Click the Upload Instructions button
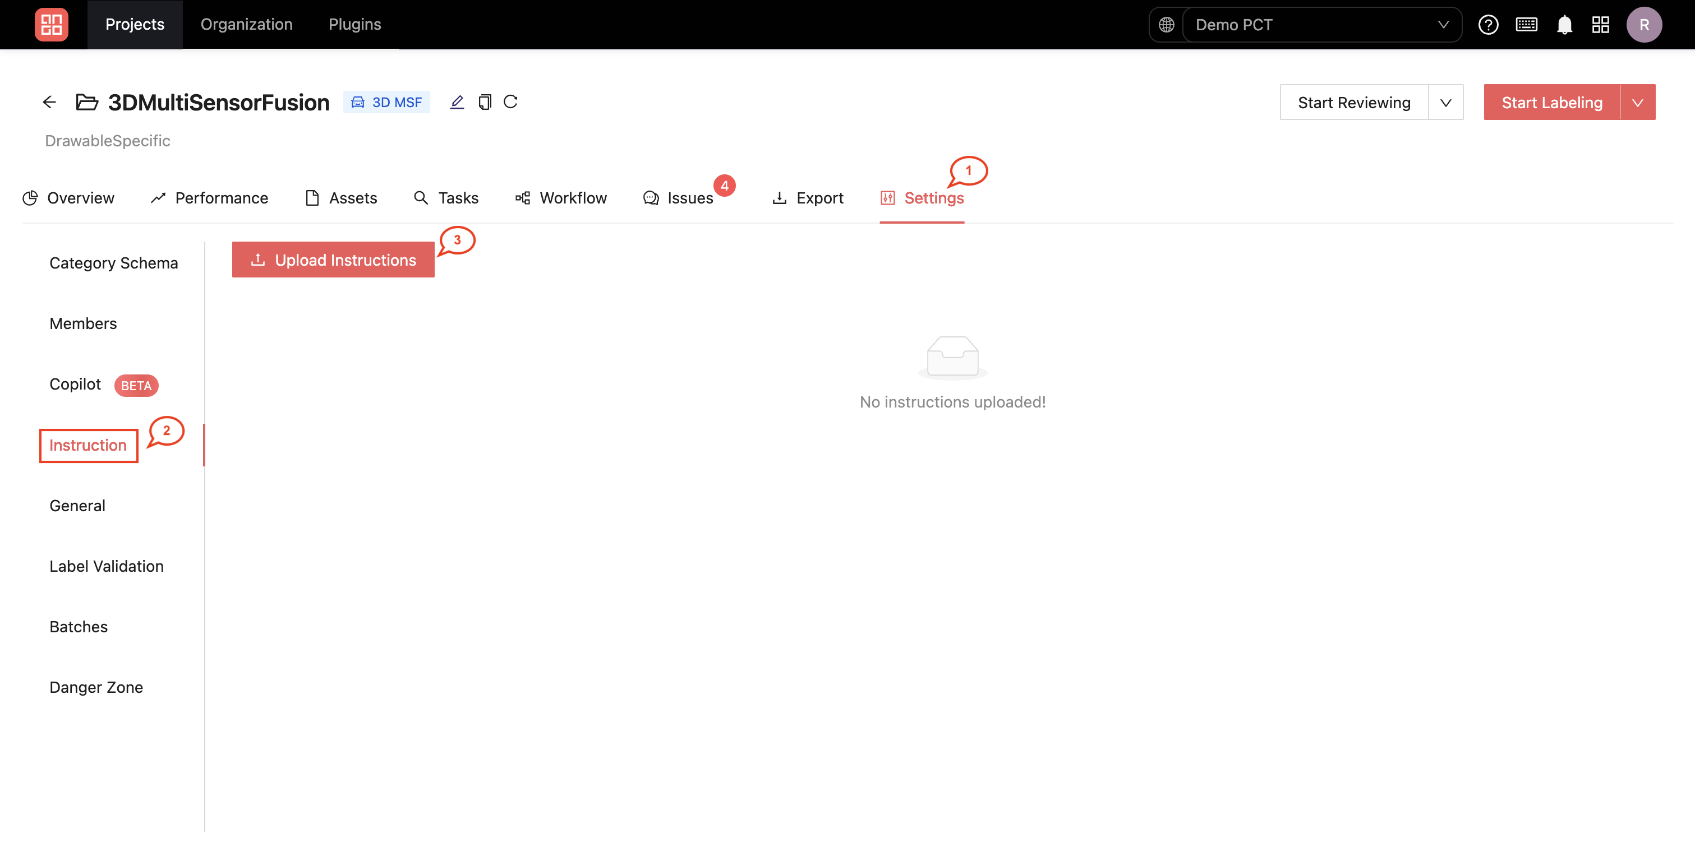1695x861 pixels. coord(333,260)
